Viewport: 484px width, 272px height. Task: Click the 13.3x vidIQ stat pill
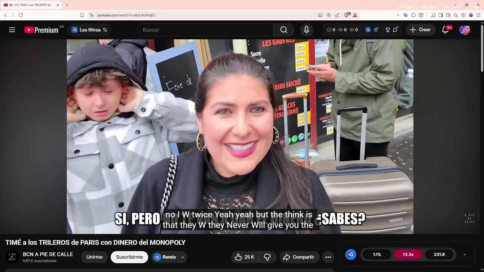(408, 255)
